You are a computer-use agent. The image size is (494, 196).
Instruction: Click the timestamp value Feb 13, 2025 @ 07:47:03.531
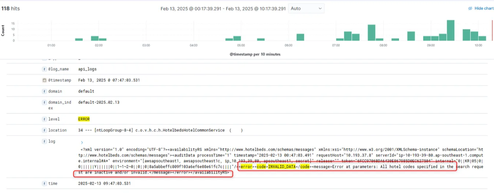109,80
